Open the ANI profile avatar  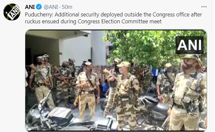[12, 12]
